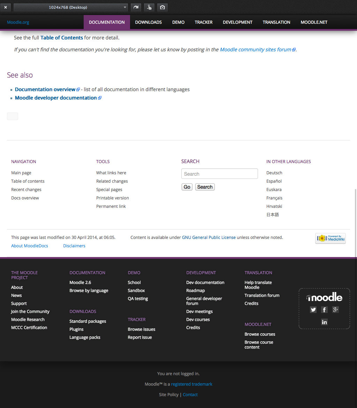This screenshot has height=408, width=357.
Task: Select the DEMO nav tab
Action: click(x=178, y=22)
